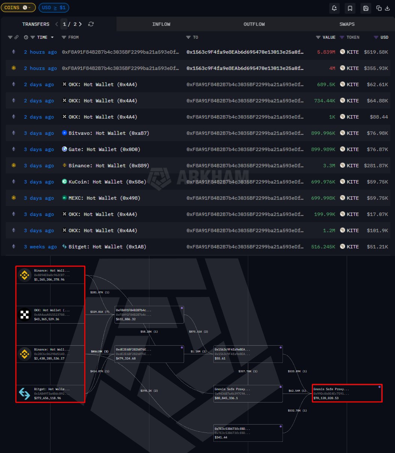Click the chain link icon in header
The image size is (395, 453).
16,37
